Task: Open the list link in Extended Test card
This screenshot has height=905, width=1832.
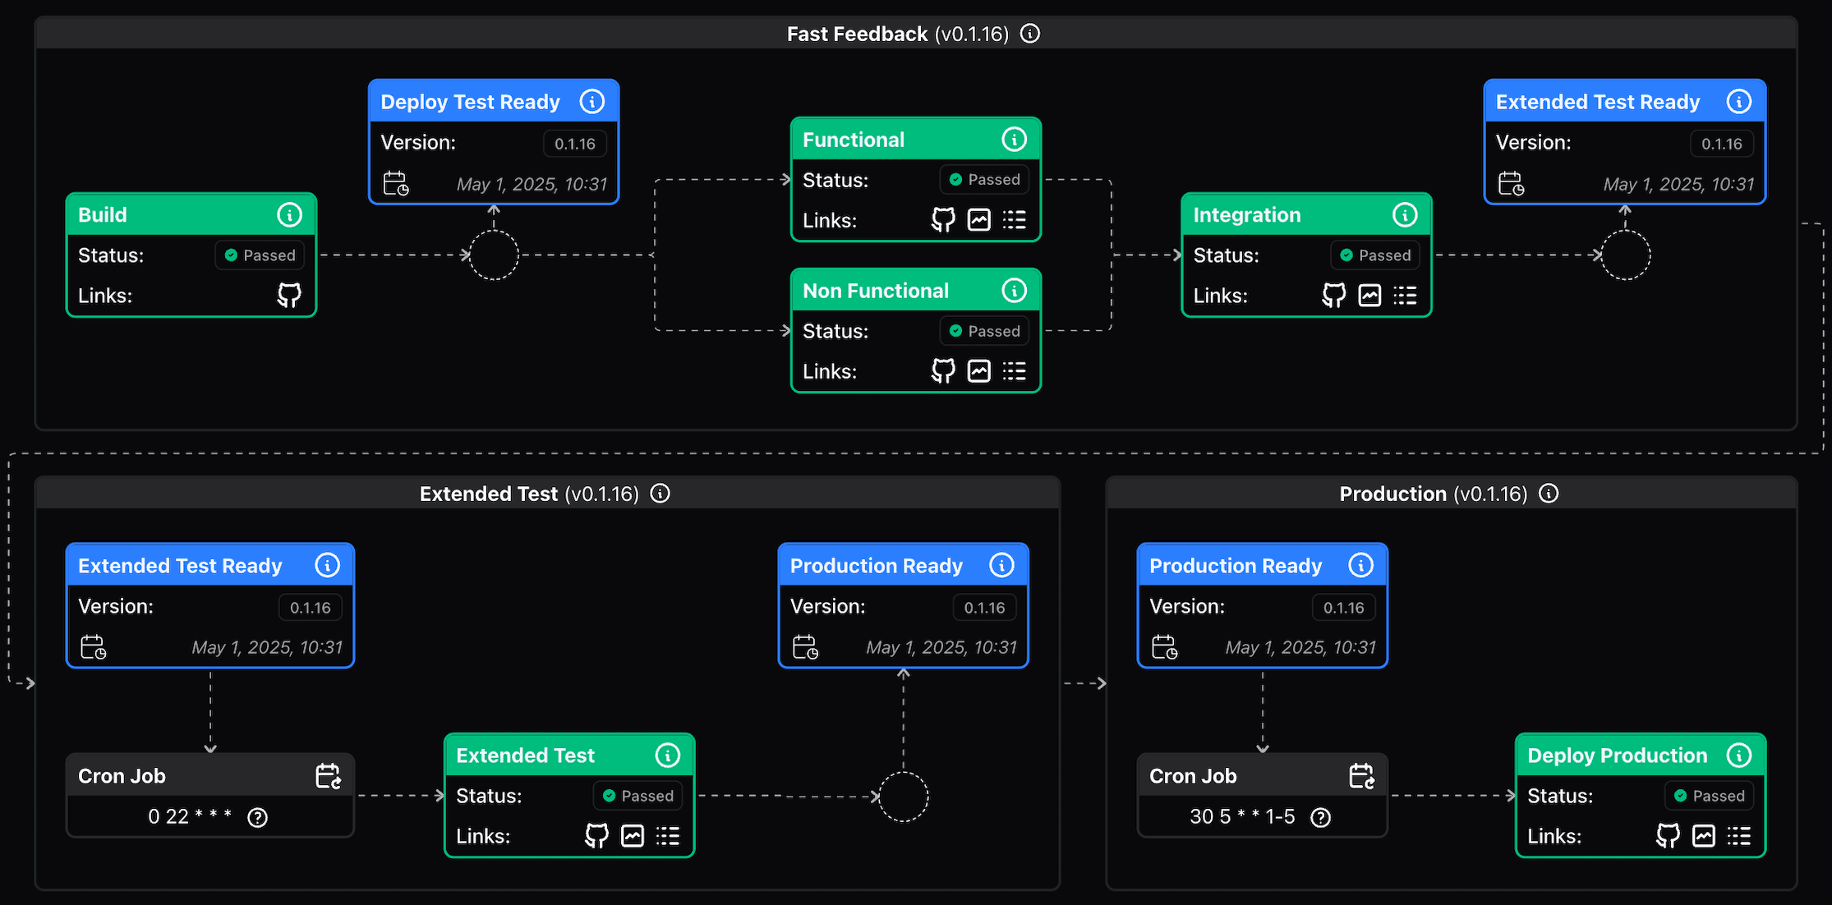Action: [x=667, y=836]
